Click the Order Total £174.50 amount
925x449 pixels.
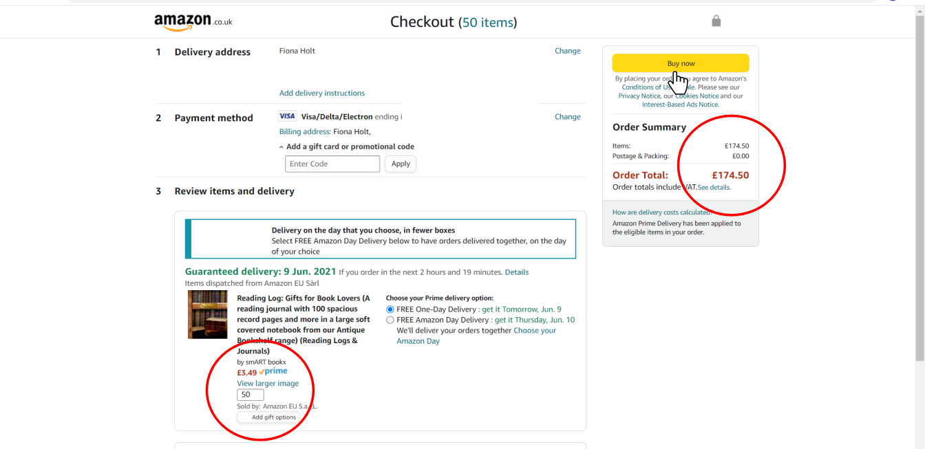tap(730, 175)
